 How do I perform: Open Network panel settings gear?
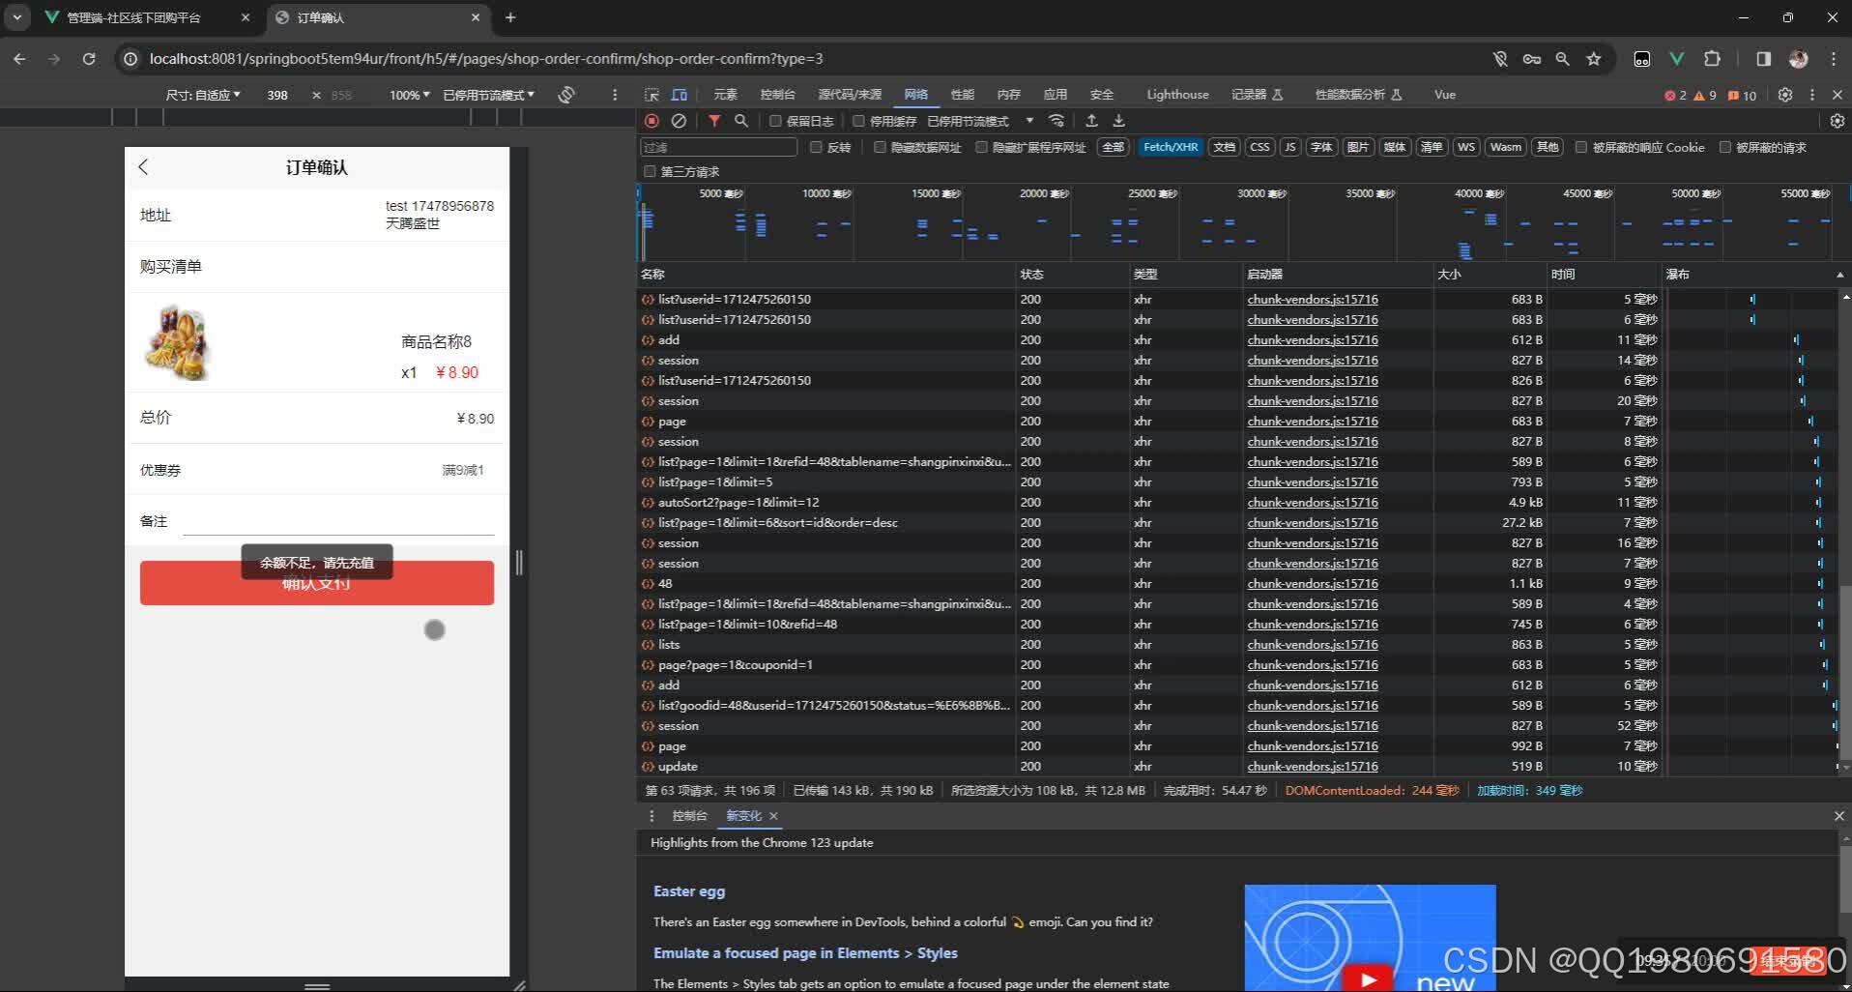(x=1838, y=121)
